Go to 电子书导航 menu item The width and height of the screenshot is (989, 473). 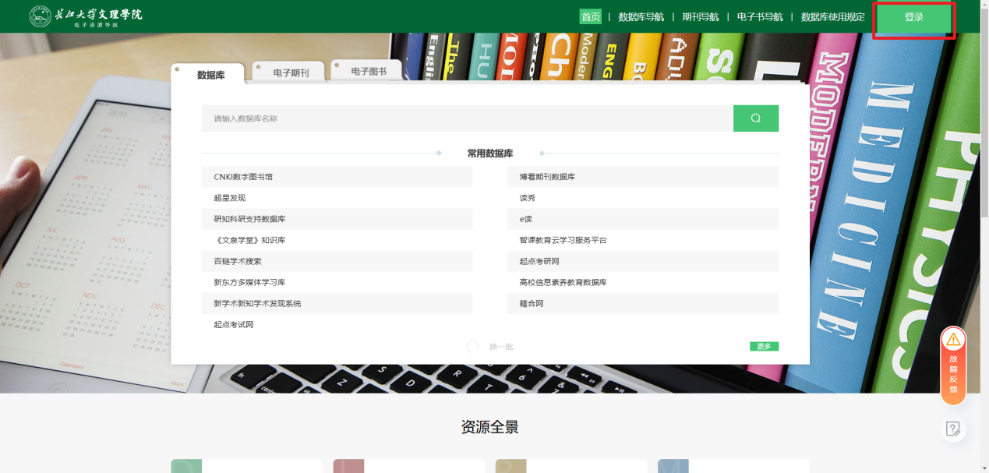pos(759,17)
